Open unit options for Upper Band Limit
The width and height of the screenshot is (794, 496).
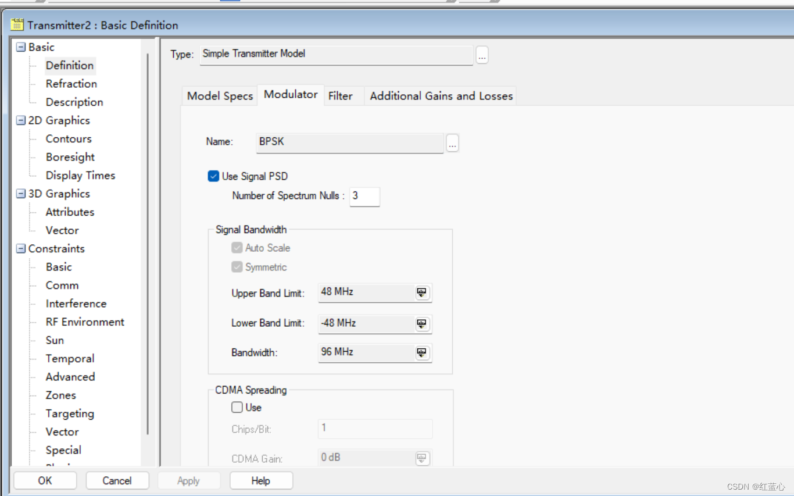[x=422, y=292]
